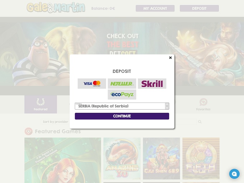Go to the Gale & Martin logo
Image resolution: width=244 pixels, height=183 pixels.
click(x=56, y=8)
